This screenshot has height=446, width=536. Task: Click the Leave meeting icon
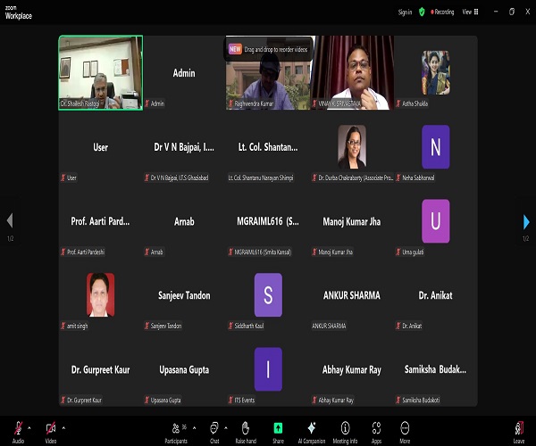coord(519,428)
